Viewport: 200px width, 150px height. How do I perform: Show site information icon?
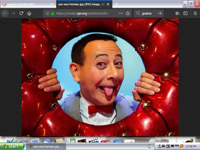[47, 13]
